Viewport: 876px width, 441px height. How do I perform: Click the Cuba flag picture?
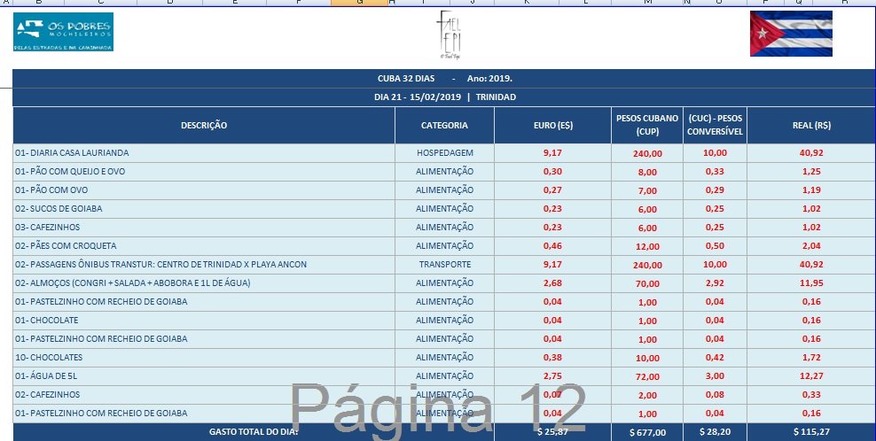coord(791,34)
